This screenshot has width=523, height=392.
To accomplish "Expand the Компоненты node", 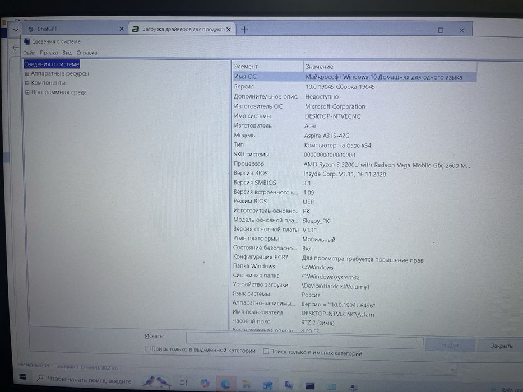I will [27, 83].
